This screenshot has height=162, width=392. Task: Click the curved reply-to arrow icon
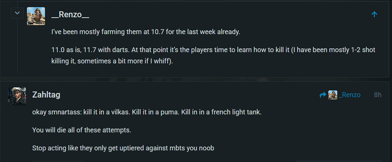click(x=323, y=95)
